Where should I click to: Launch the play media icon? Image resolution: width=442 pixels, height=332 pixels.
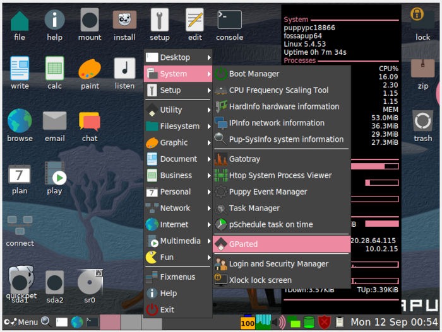pyautogui.click(x=55, y=173)
